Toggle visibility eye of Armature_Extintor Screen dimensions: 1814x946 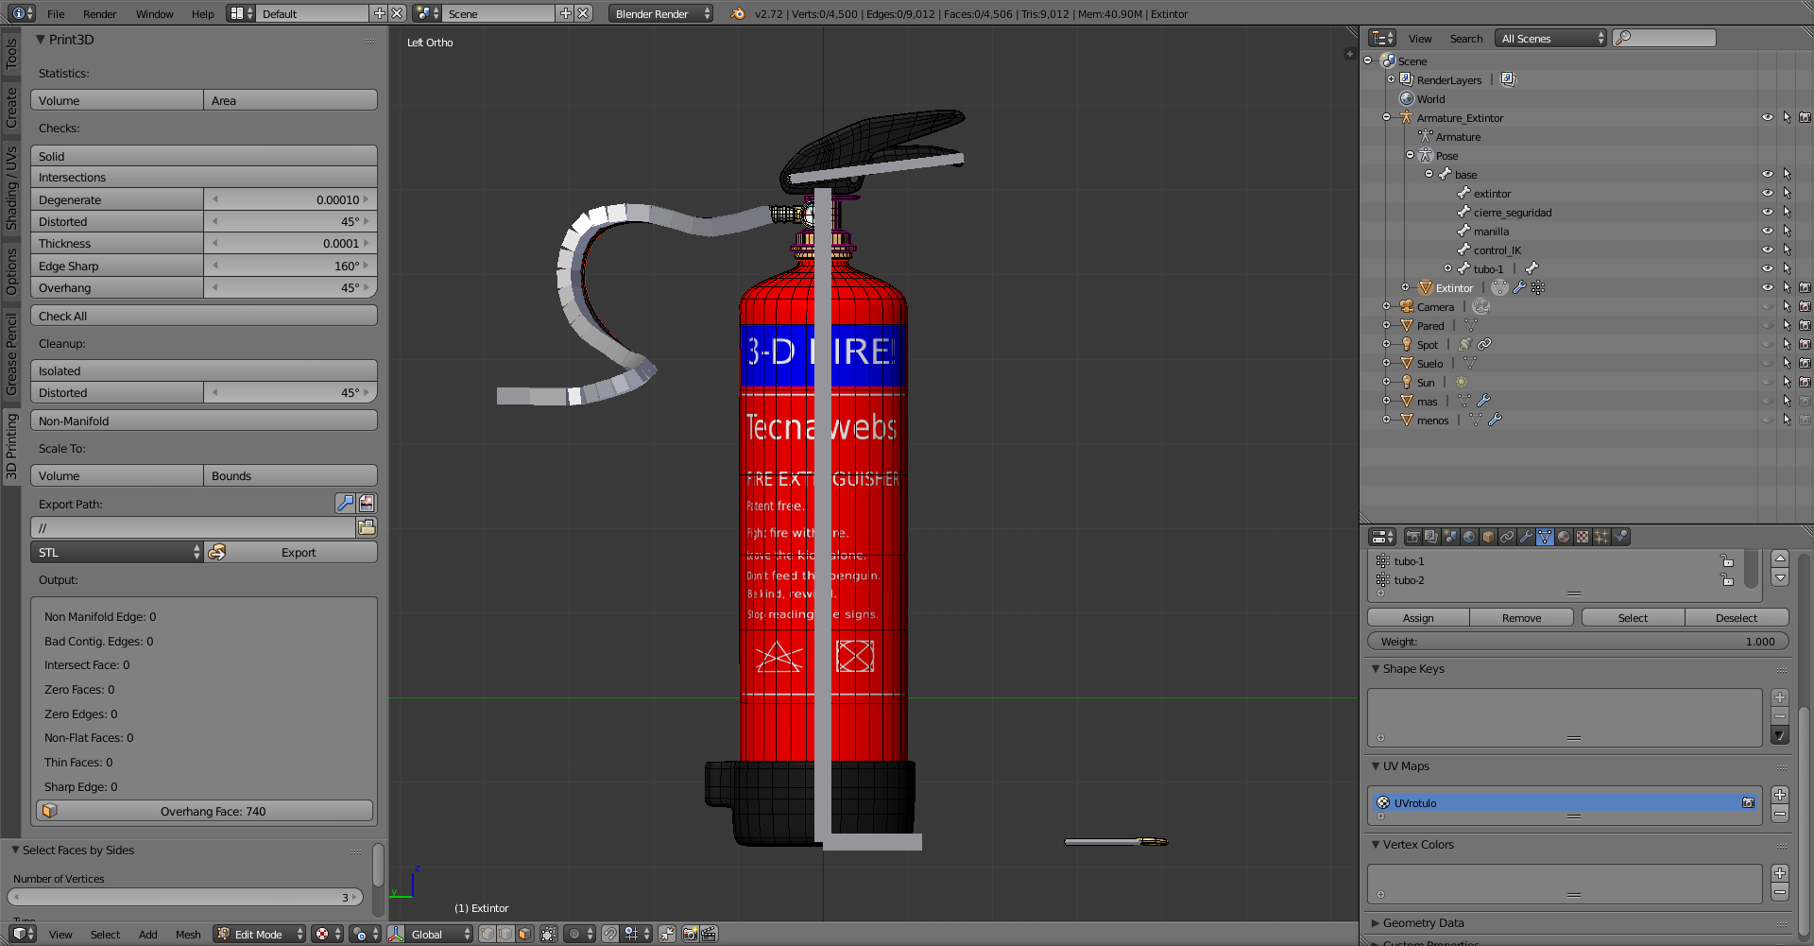click(x=1767, y=118)
